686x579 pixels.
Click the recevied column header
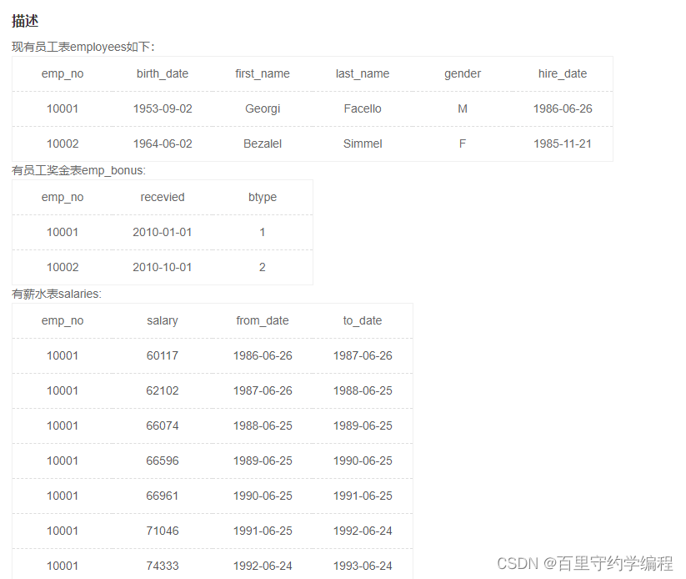[163, 197]
